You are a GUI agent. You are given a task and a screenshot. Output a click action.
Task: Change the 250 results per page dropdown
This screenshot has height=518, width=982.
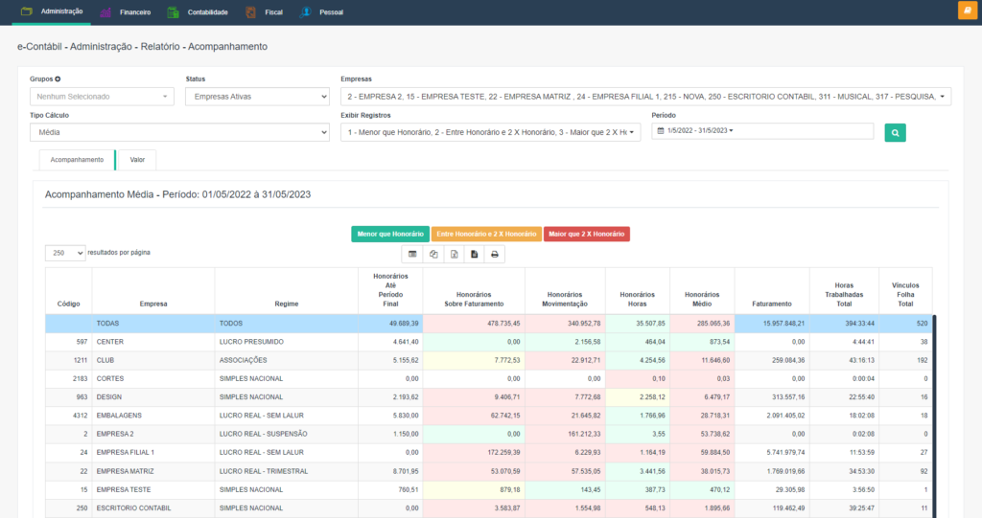tap(65, 253)
